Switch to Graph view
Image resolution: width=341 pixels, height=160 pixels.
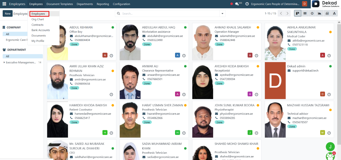click(319, 13)
